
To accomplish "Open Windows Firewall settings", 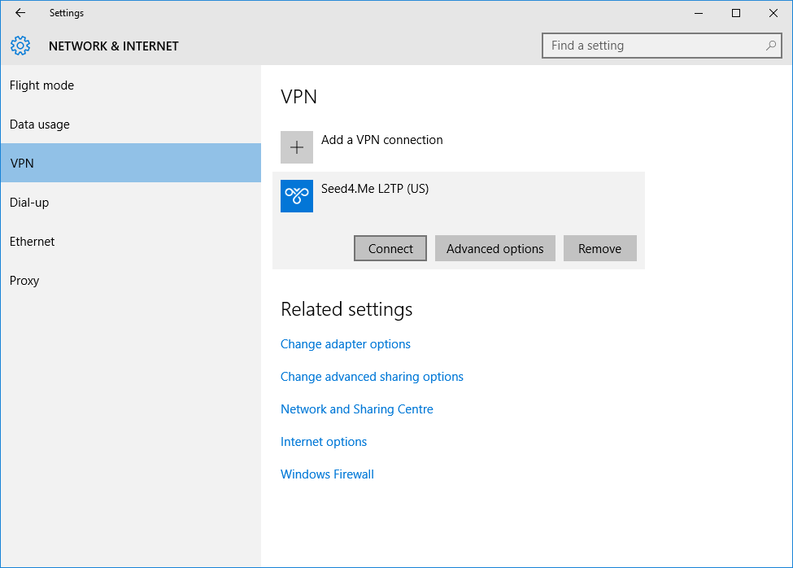I will [x=327, y=474].
